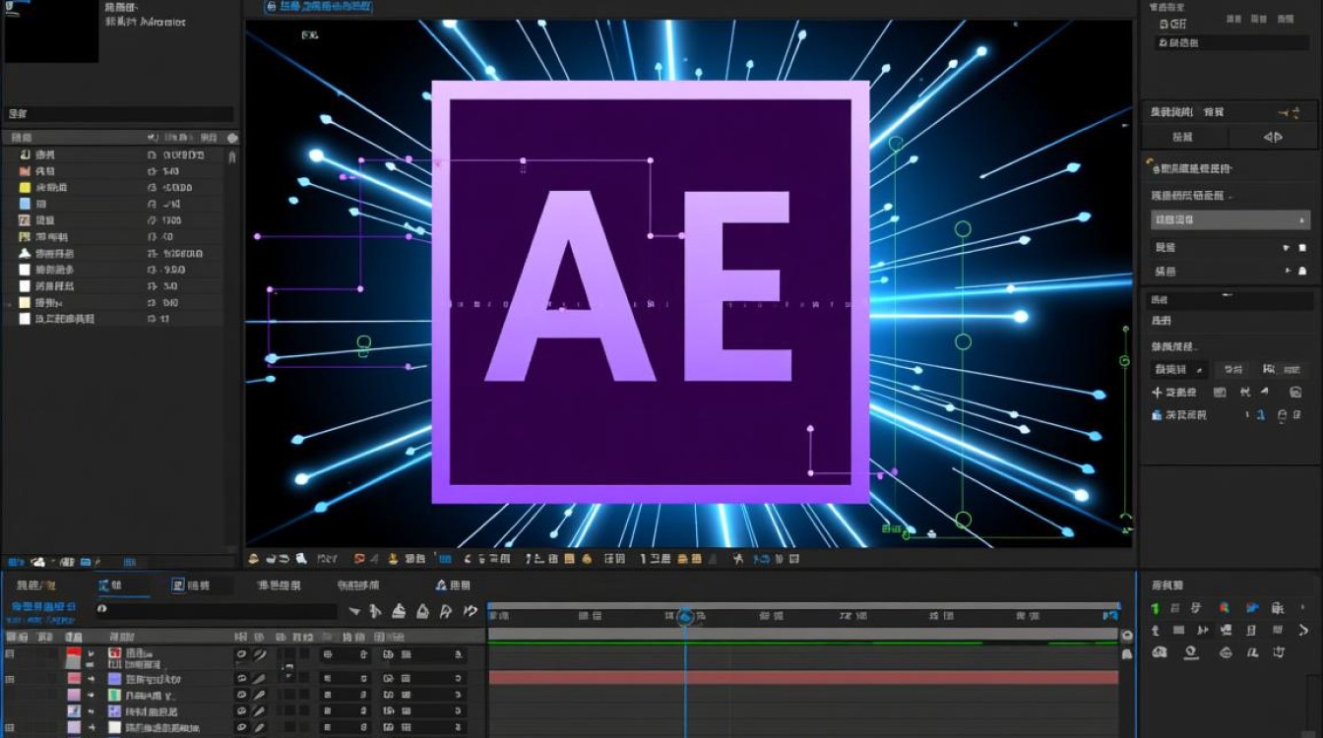
Task: Open the gray dropdown in the right panel
Action: click(1230, 219)
